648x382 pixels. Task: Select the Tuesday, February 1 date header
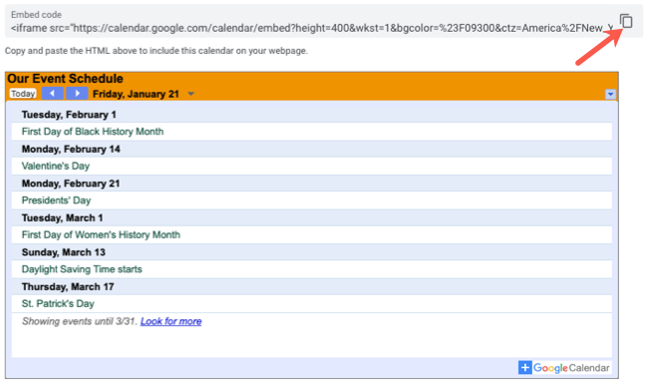(x=69, y=115)
